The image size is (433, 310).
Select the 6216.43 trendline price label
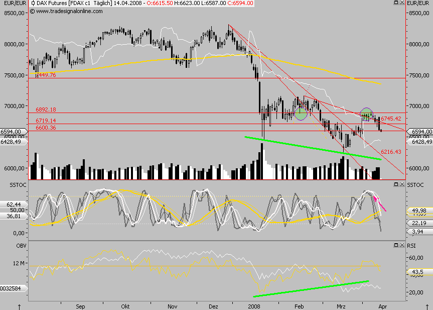pyautogui.click(x=391, y=152)
